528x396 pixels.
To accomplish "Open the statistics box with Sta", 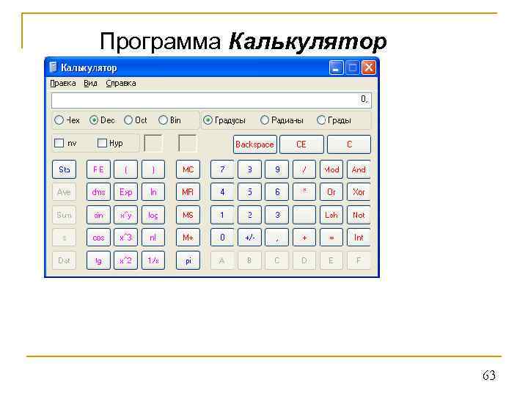I will tap(64, 169).
